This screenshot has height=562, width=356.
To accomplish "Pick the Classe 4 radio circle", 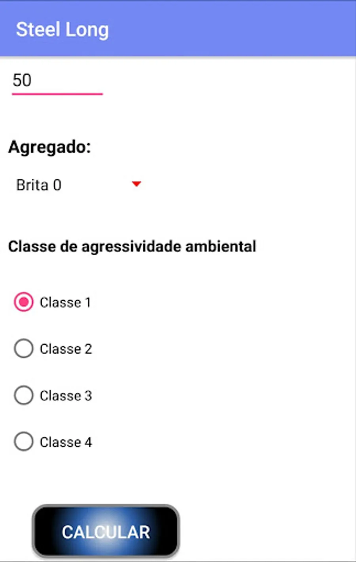I will pos(24,441).
